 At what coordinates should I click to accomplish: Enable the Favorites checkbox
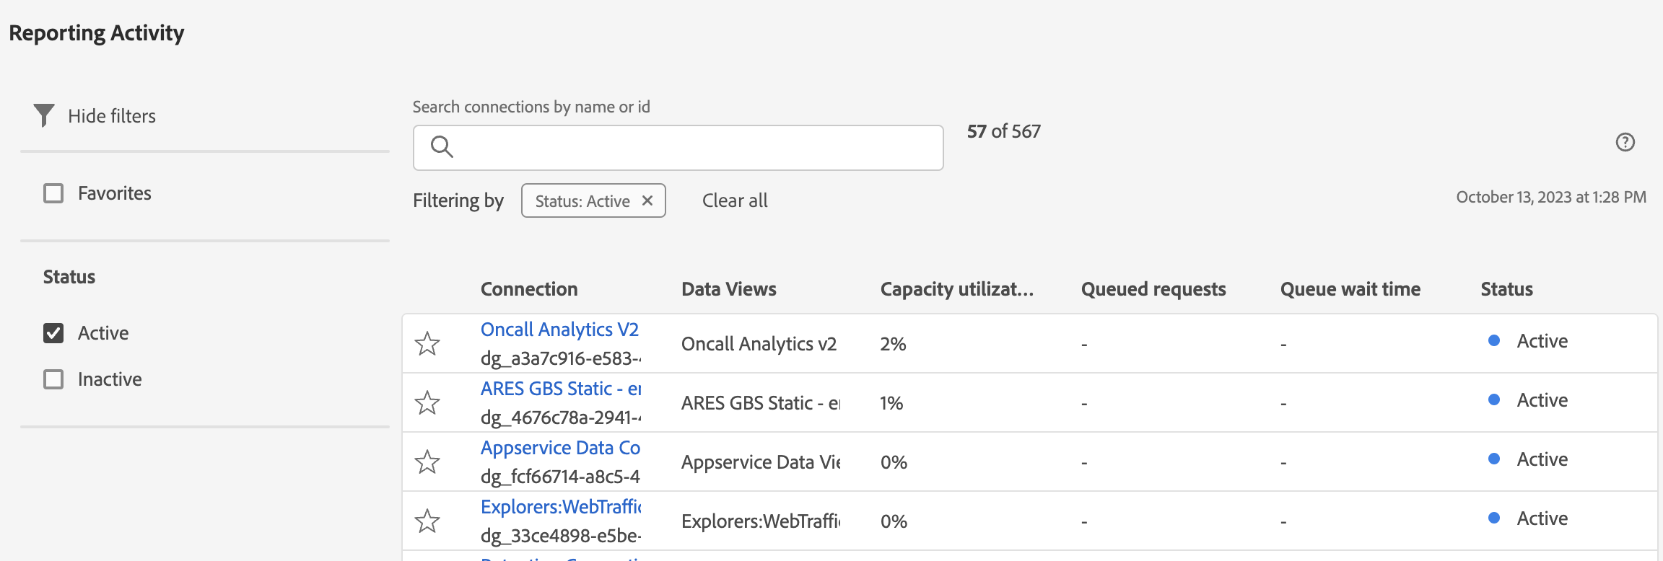(53, 193)
